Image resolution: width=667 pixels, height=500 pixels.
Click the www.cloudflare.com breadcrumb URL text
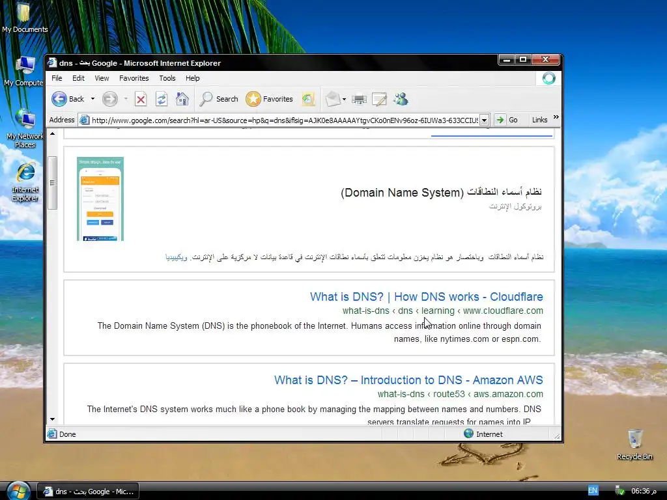(503, 311)
